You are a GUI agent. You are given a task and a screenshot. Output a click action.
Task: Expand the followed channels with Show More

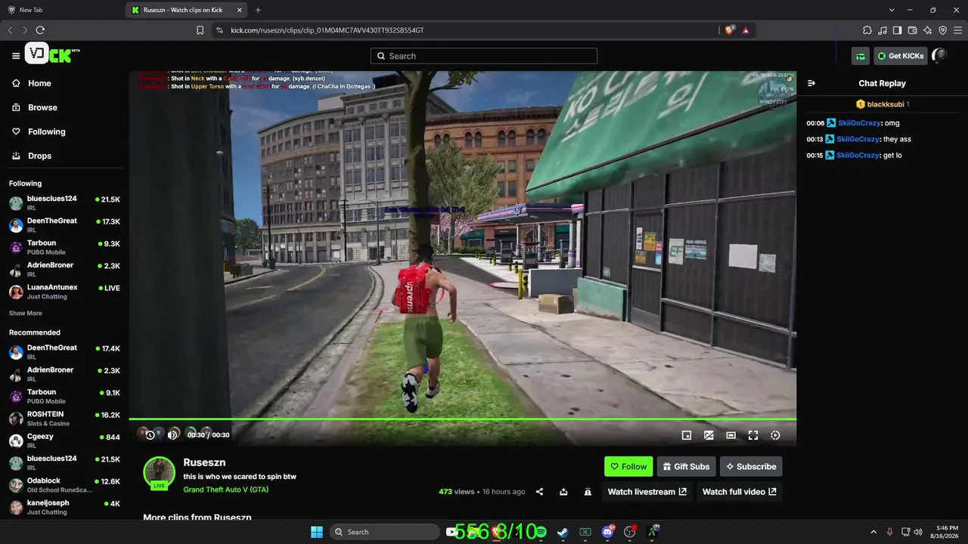click(x=26, y=313)
